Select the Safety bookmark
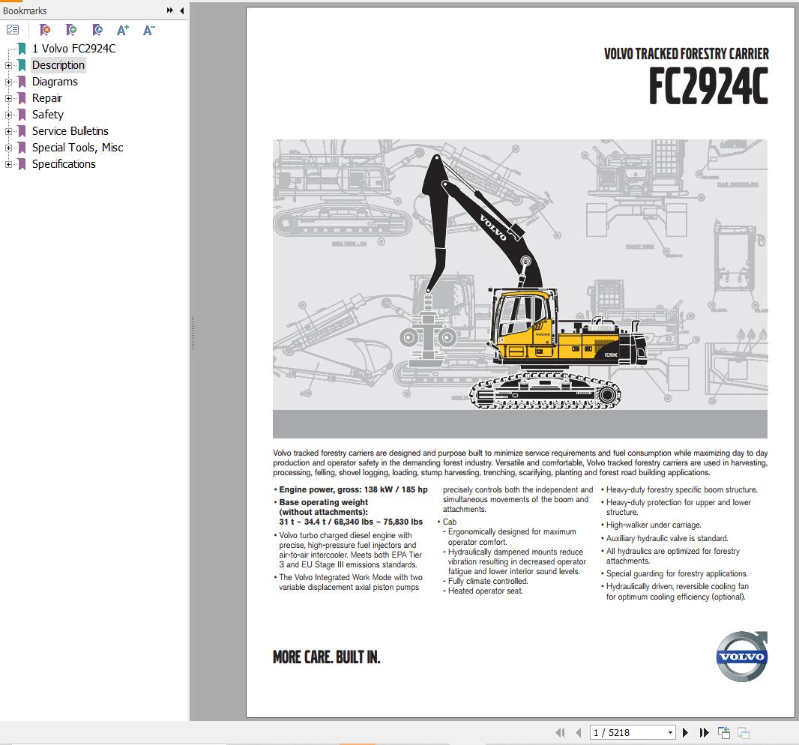The height and width of the screenshot is (745, 799). click(x=48, y=115)
